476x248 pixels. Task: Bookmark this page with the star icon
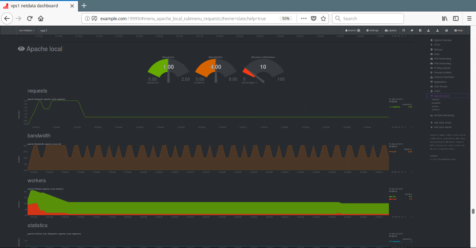(x=323, y=18)
